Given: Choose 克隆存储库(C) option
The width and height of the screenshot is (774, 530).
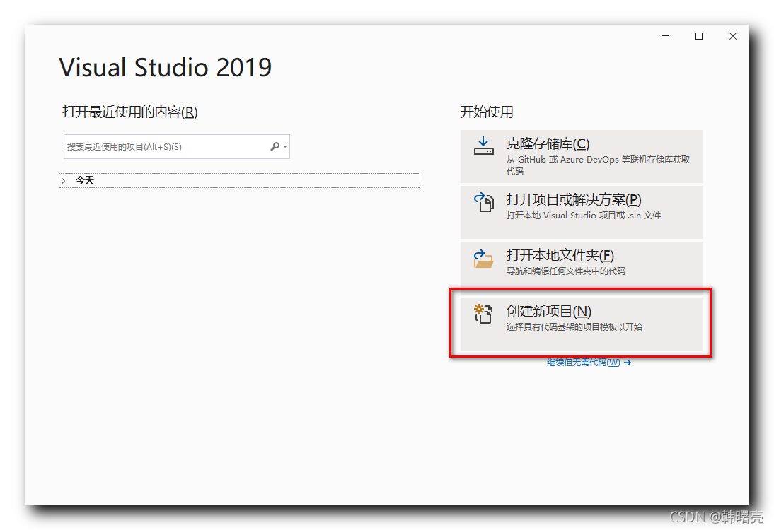Looking at the screenshot, I should click(582, 156).
